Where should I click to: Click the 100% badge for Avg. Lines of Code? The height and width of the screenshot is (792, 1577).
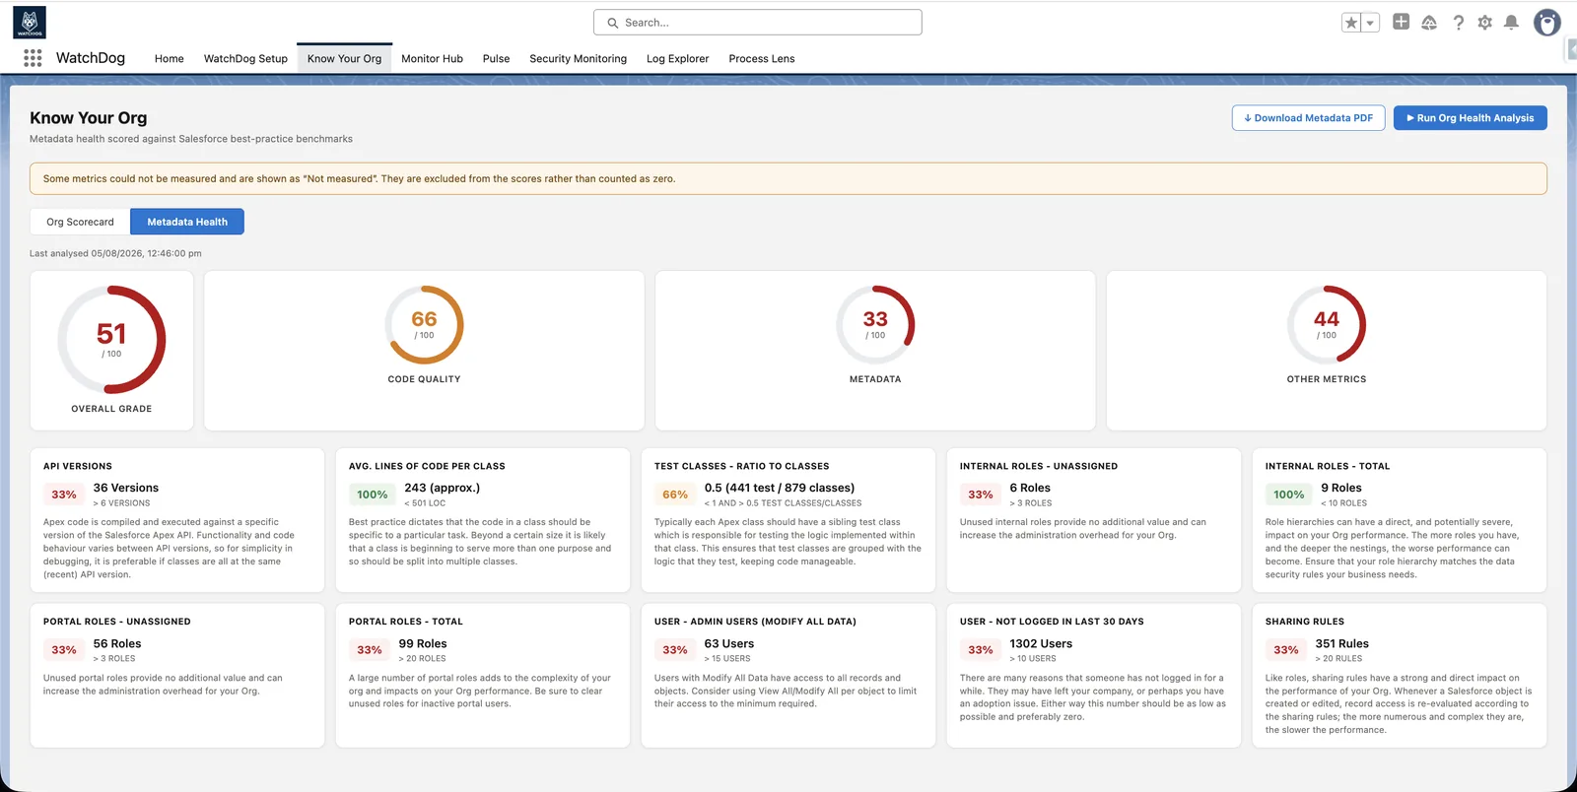click(x=373, y=495)
